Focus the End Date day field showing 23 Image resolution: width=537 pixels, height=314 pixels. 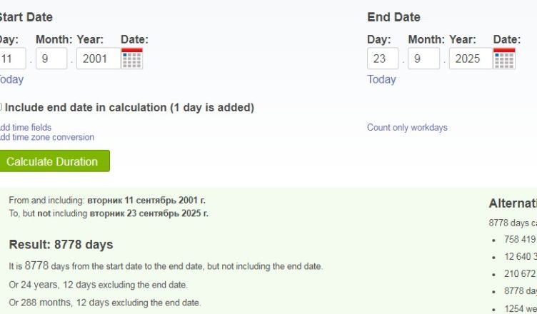coord(383,59)
